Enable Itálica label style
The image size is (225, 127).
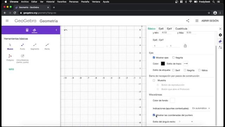[x=199, y=70]
